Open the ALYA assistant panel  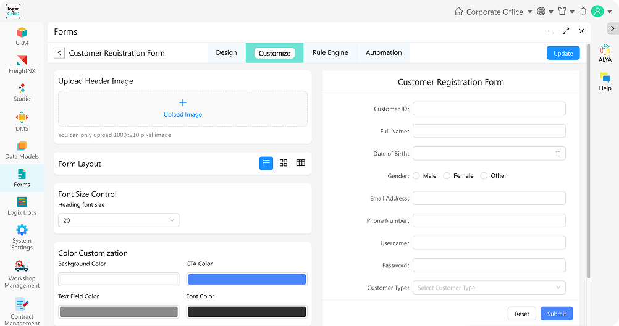tap(605, 54)
